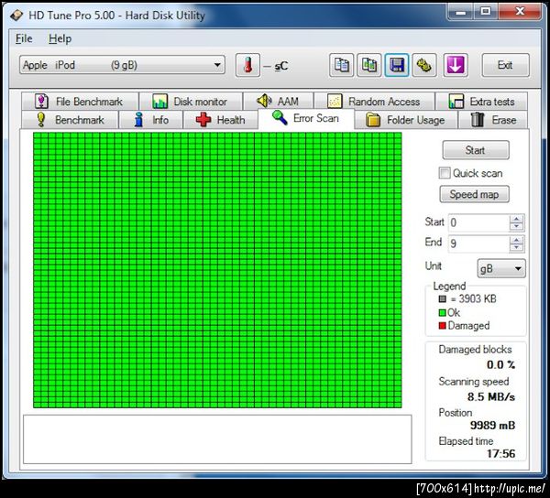Switch to the AAM tab
This screenshot has height=498, width=550.
point(278,102)
